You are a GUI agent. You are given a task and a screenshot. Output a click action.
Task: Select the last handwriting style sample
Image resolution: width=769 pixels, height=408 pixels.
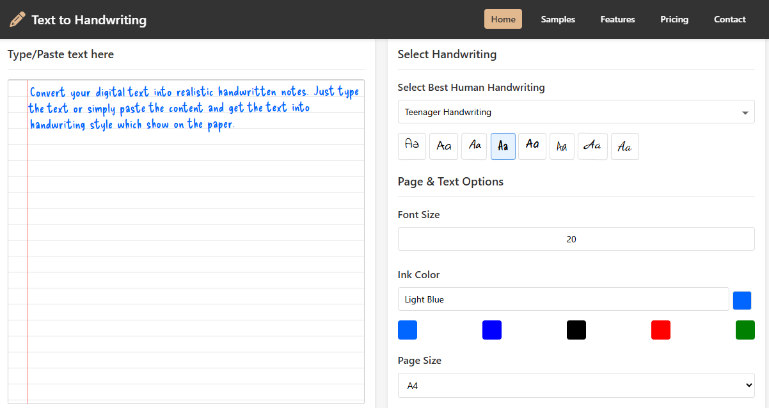click(x=625, y=146)
